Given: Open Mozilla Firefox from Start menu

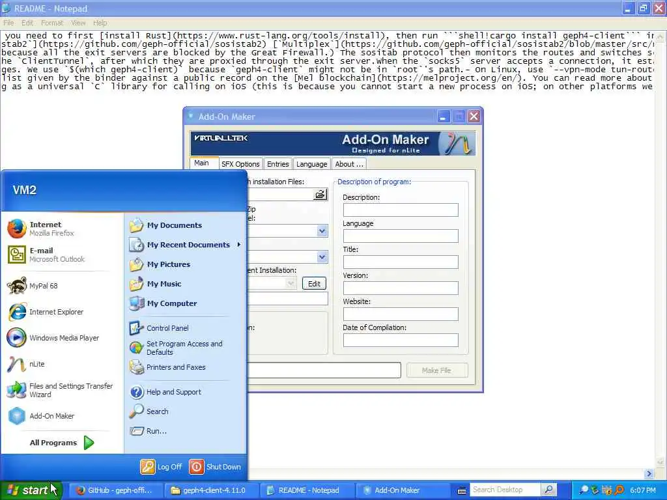Looking at the screenshot, I should click(x=40, y=229).
